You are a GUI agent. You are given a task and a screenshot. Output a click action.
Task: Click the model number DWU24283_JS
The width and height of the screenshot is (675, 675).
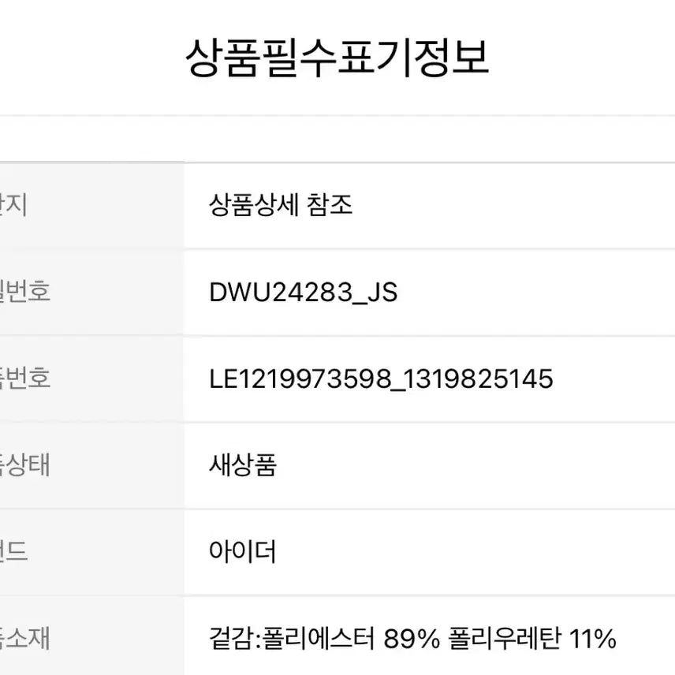pos(304,293)
